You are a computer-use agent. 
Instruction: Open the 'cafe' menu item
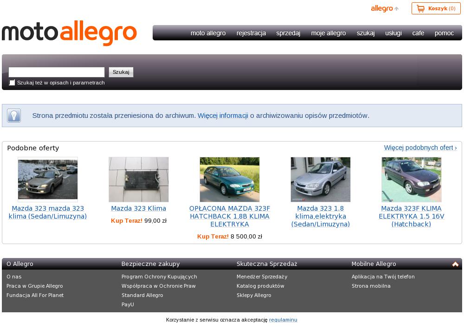418,33
